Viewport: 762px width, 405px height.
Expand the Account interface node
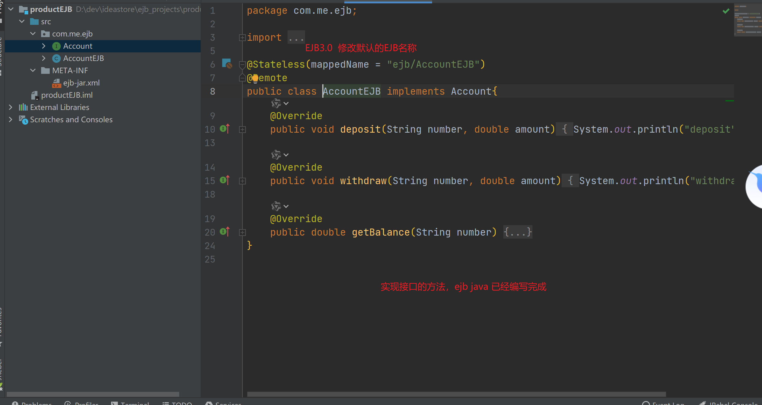tap(44, 46)
